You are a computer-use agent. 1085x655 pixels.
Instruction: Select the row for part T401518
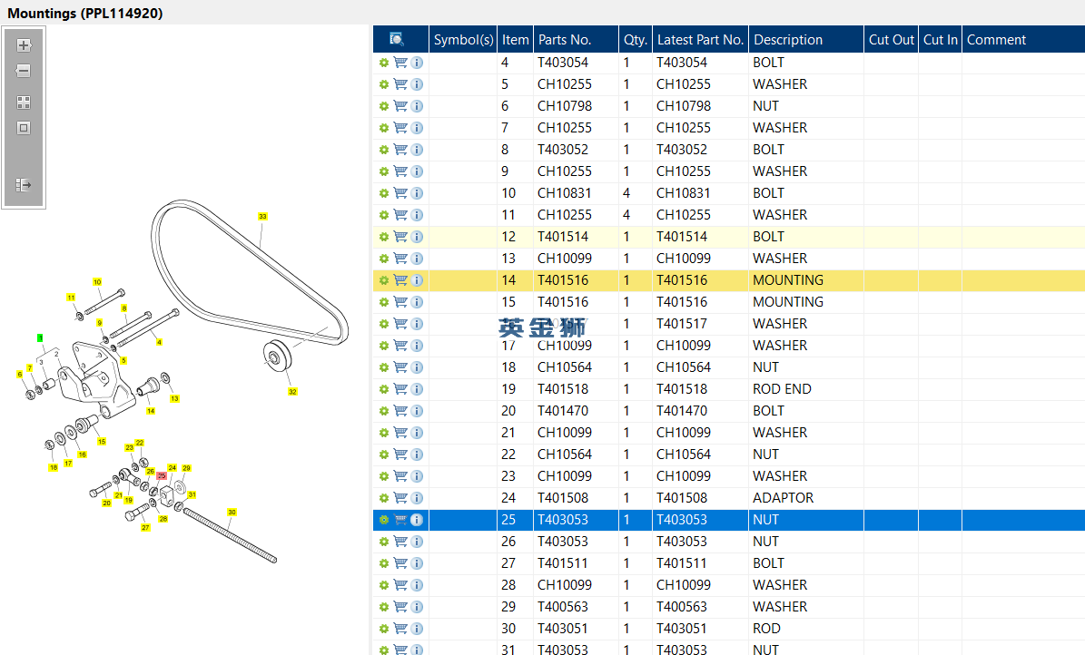pyautogui.click(x=729, y=388)
